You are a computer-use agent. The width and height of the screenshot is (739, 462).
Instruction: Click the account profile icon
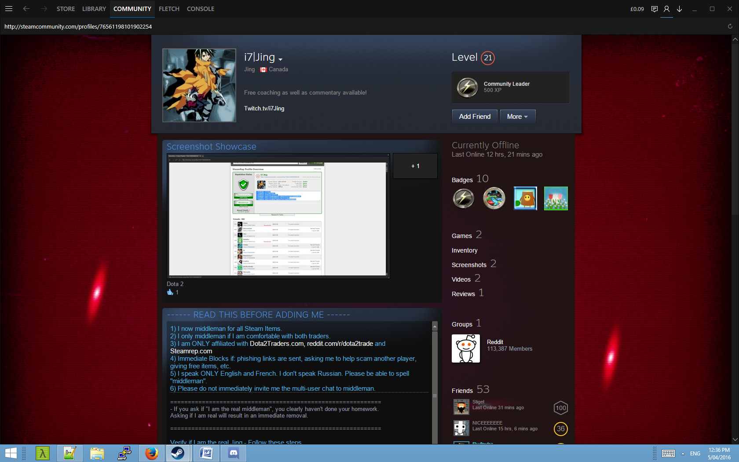667,9
